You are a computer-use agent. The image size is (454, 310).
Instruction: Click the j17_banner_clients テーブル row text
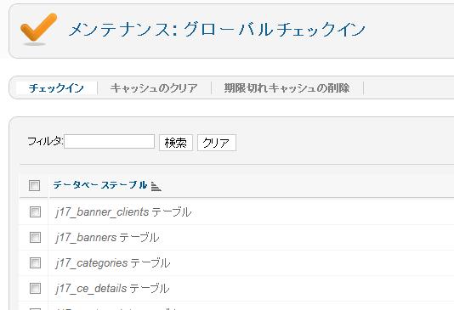(x=123, y=212)
